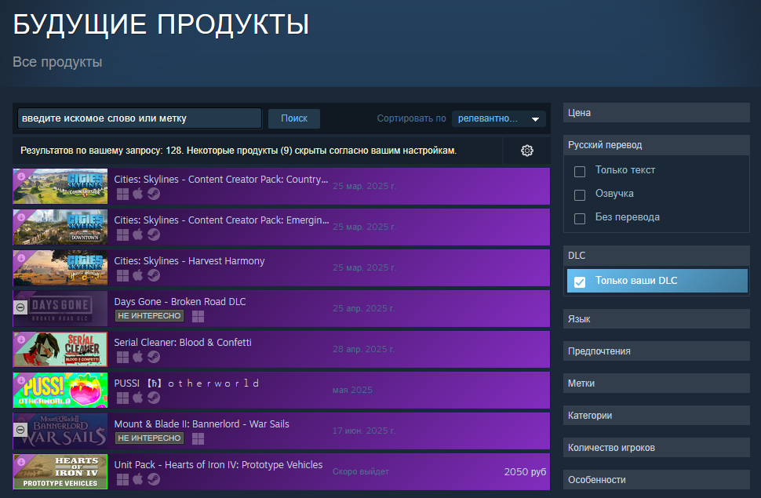Open Days Gone - Broken Road DLC title
This screenshot has width=761, height=498.
[180, 301]
